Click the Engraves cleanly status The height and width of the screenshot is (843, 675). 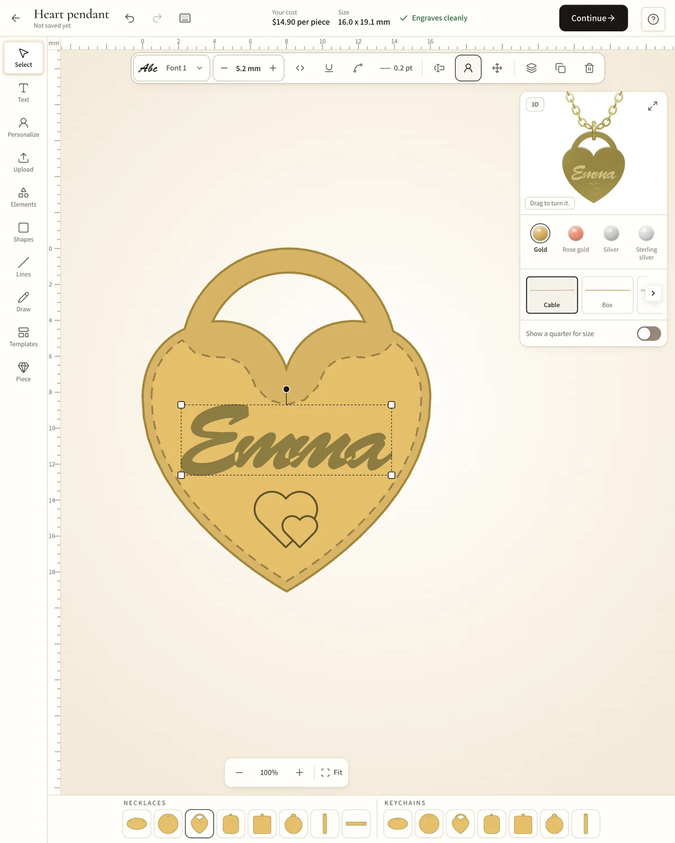click(434, 18)
